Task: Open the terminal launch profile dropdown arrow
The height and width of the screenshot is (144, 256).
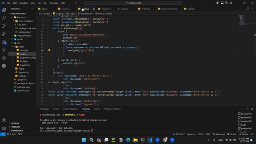Action: tap(240, 109)
